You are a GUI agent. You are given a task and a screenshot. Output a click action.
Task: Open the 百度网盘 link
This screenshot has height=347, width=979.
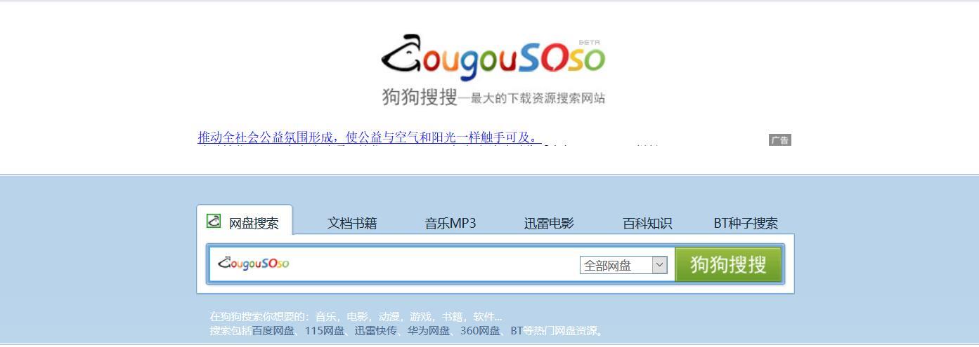pyautogui.click(x=273, y=331)
